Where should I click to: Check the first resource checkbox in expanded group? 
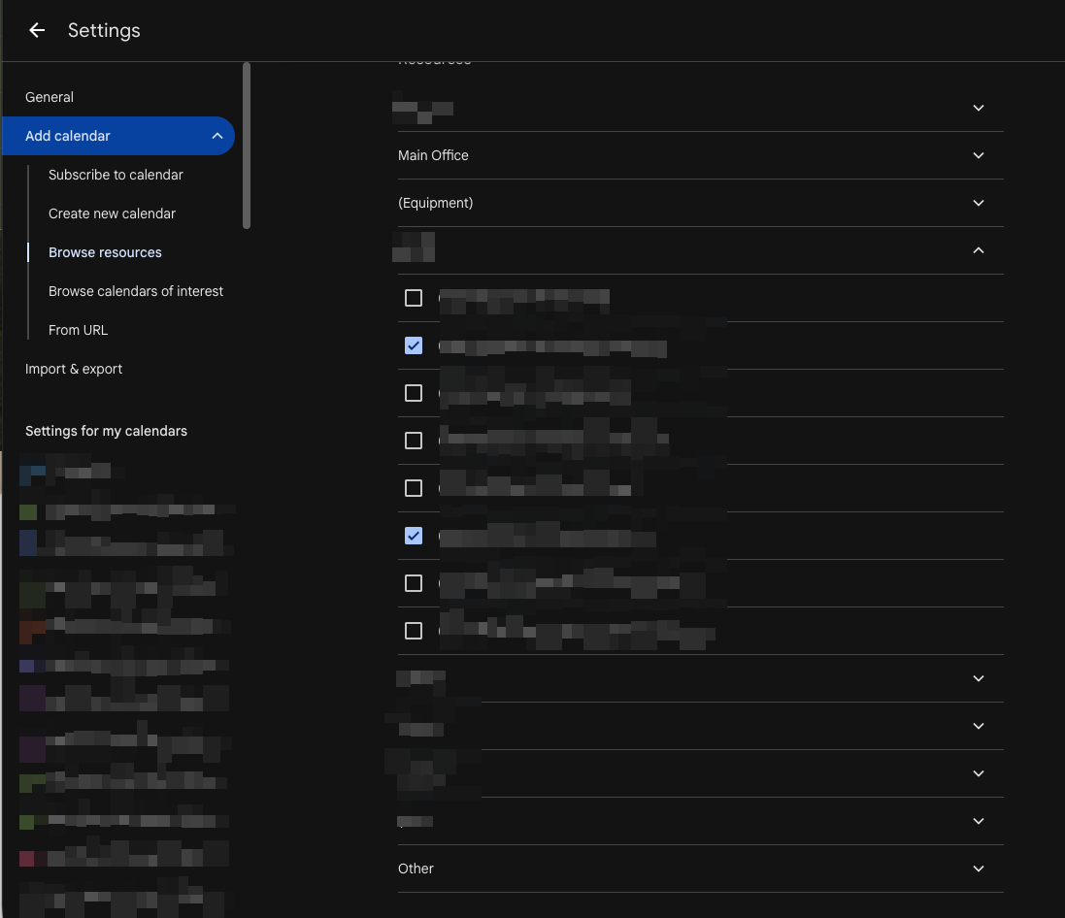click(x=414, y=298)
